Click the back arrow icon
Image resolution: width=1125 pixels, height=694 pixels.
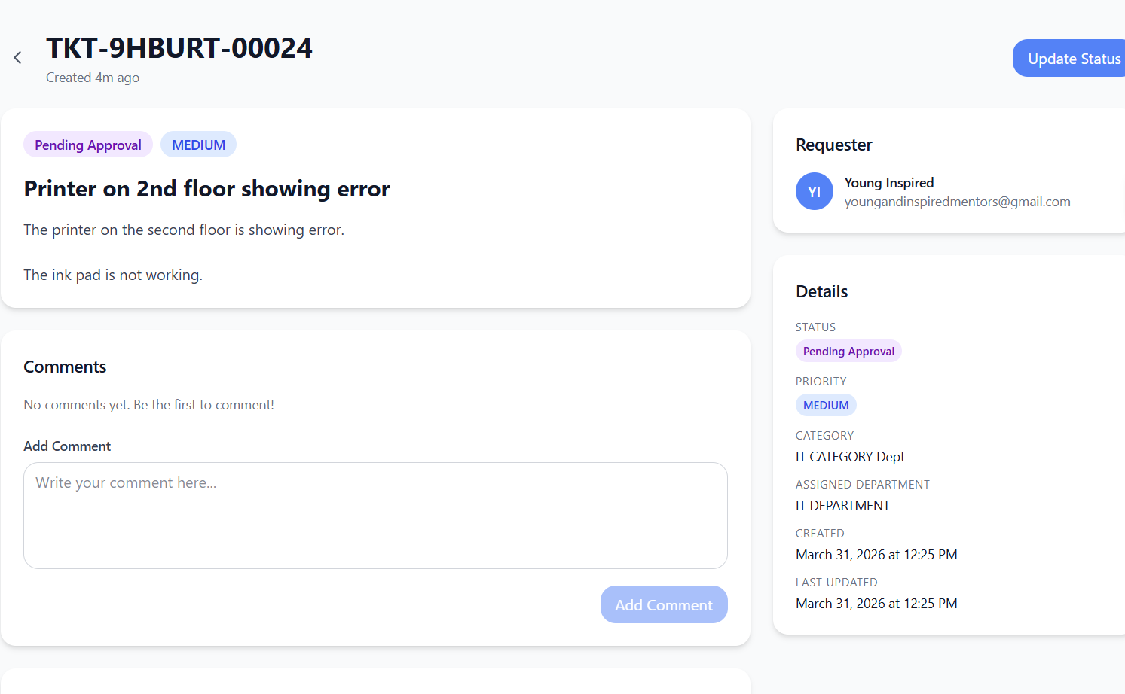pyautogui.click(x=17, y=58)
